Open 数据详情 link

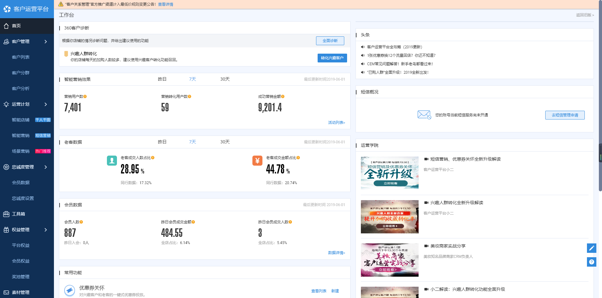(336, 253)
